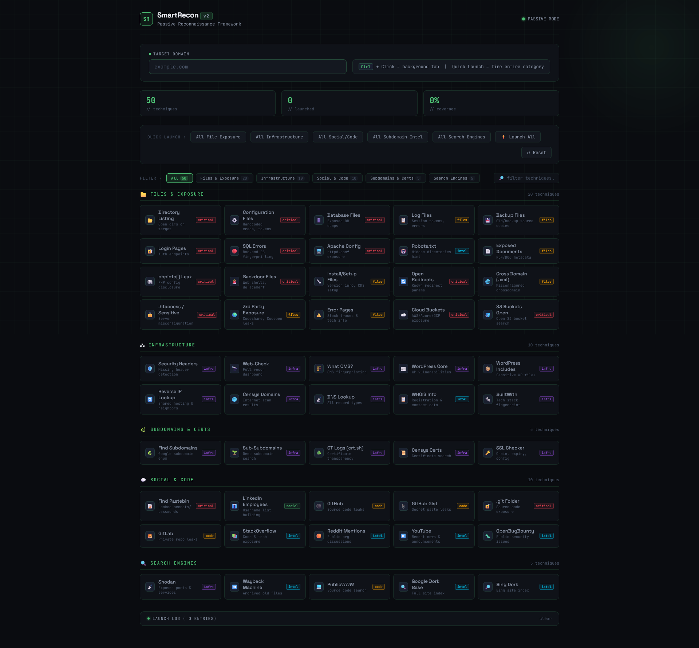Click the Web-Check telescope icon
The width and height of the screenshot is (699, 648).
(x=234, y=369)
